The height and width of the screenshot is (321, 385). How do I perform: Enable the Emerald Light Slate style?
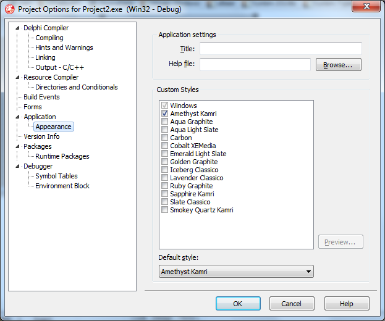(x=164, y=154)
